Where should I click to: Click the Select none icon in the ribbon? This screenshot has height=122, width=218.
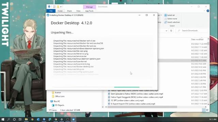coord(166,19)
